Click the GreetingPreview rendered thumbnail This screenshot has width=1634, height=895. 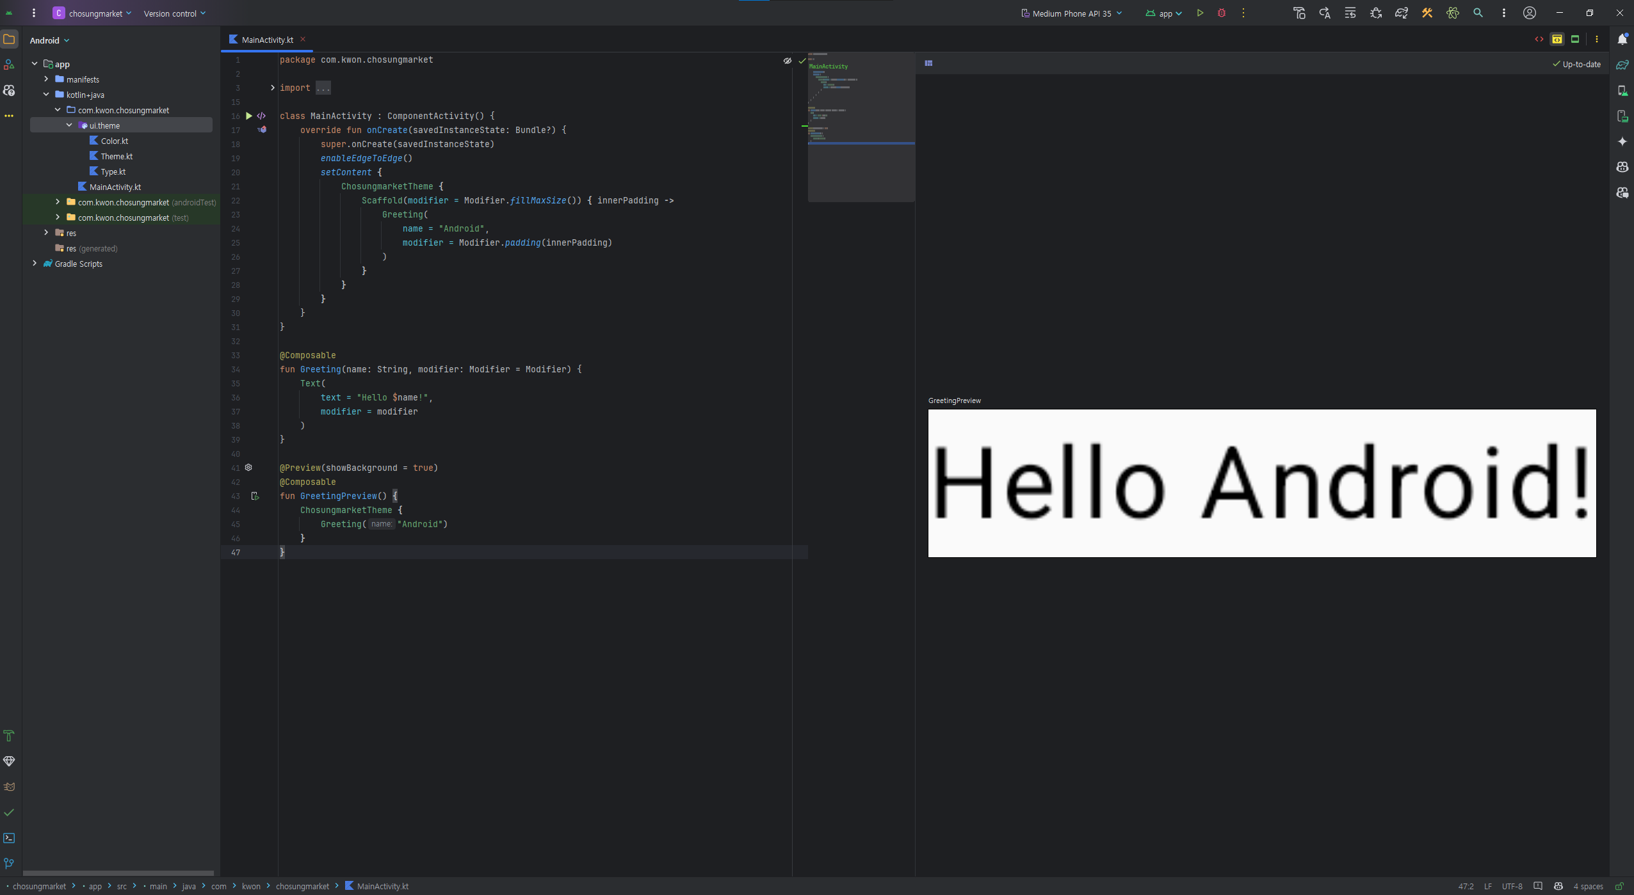click(x=1261, y=483)
